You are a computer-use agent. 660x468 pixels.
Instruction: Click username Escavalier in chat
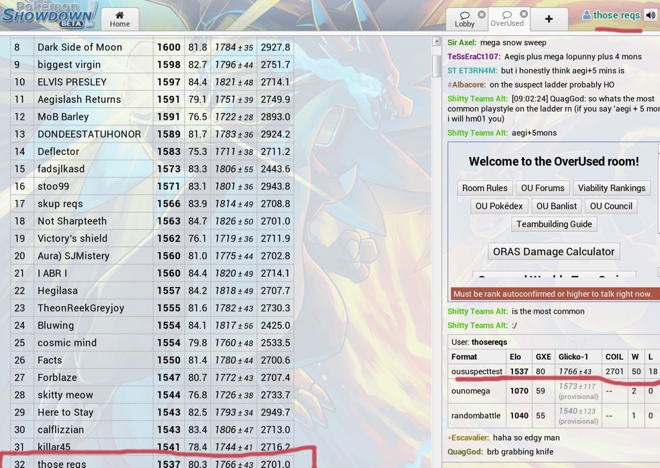tap(468, 438)
